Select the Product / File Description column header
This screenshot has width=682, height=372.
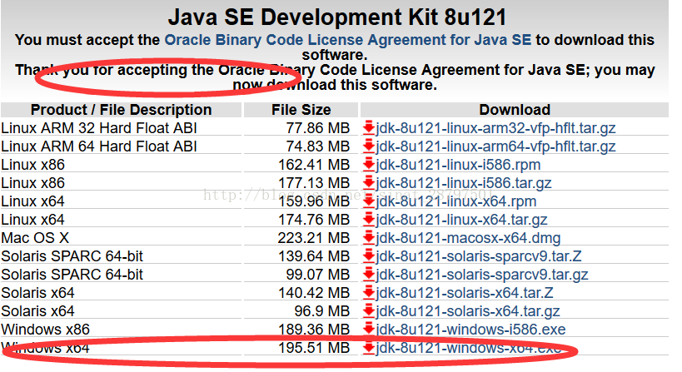tap(121, 110)
